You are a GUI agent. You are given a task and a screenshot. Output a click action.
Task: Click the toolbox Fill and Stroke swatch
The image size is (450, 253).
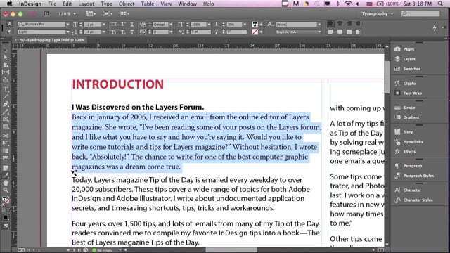coord(6,200)
